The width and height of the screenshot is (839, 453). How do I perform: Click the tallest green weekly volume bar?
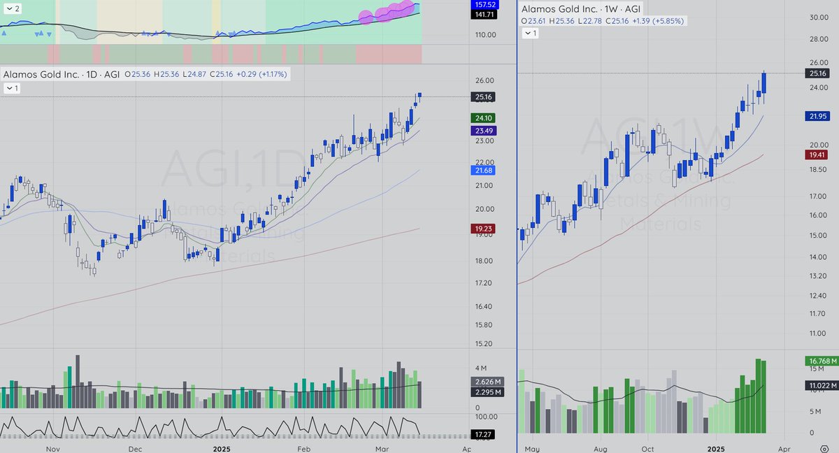click(758, 396)
